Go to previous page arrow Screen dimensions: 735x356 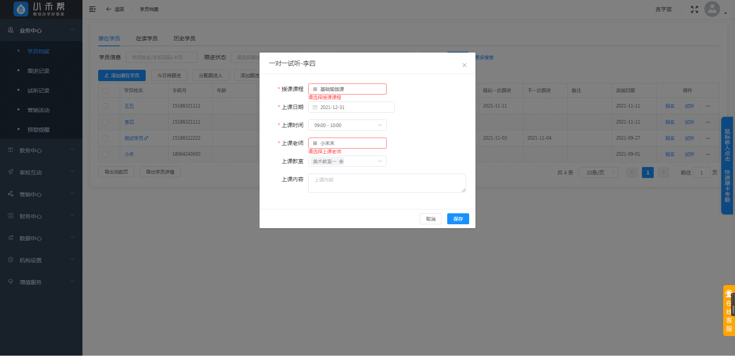(x=632, y=173)
